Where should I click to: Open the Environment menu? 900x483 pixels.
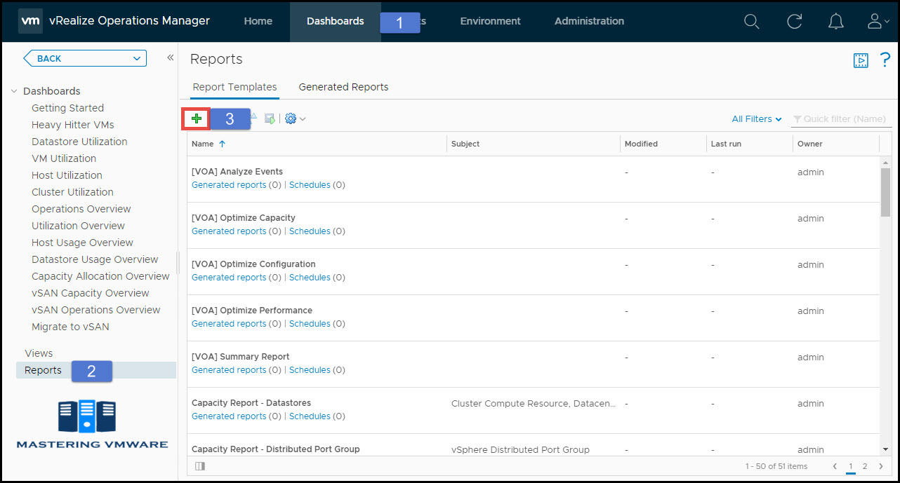pyautogui.click(x=490, y=21)
